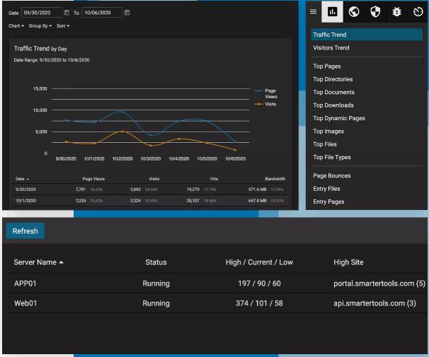Select the bar chart reports icon
The width and height of the screenshot is (429, 357).
pyautogui.click(x=333, y=12)
